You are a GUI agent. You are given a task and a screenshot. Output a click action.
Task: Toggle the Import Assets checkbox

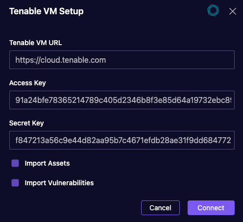coord(15,163)
